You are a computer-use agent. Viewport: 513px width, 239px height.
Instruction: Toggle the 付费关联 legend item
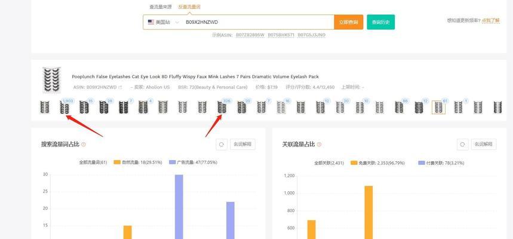[x=441, y=163]
